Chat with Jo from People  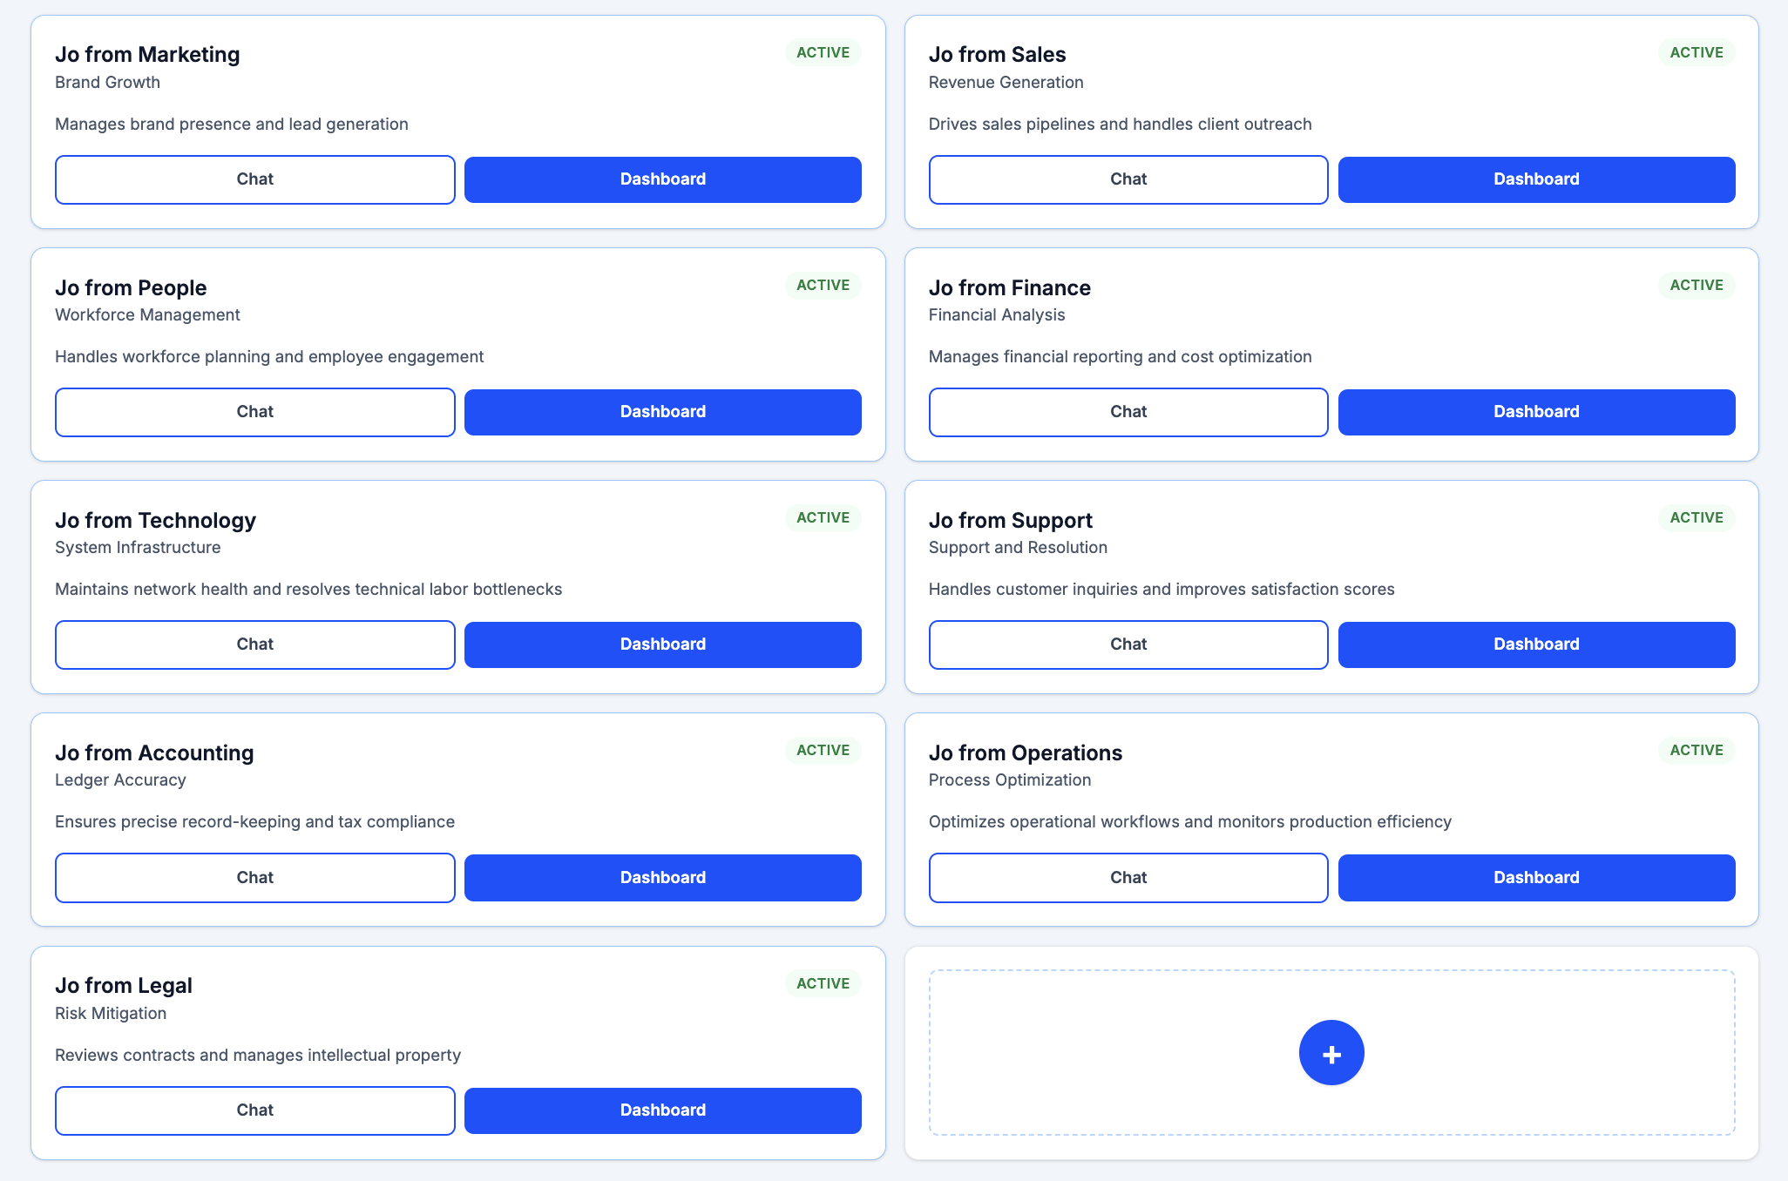click(254, 411)
